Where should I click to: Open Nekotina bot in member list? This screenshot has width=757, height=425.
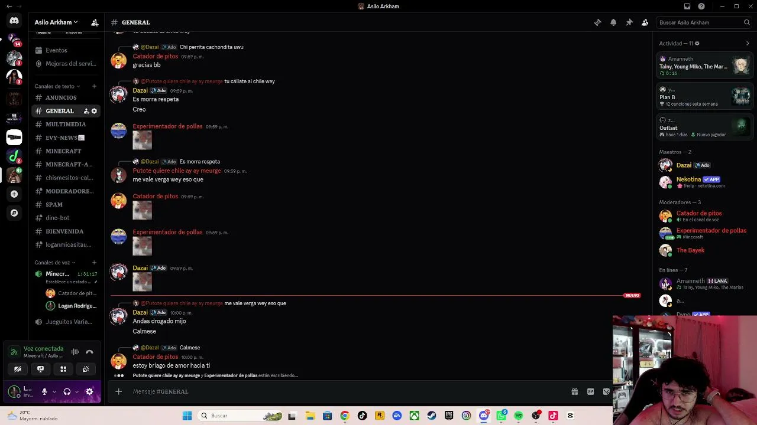click(x=704, y=182)
